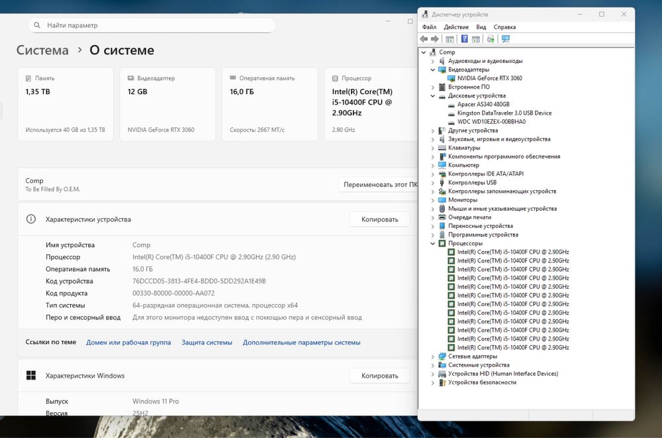Open Дополнительные параметры системы link
This screenshot has height=438, width=662.
click(301, 343)
